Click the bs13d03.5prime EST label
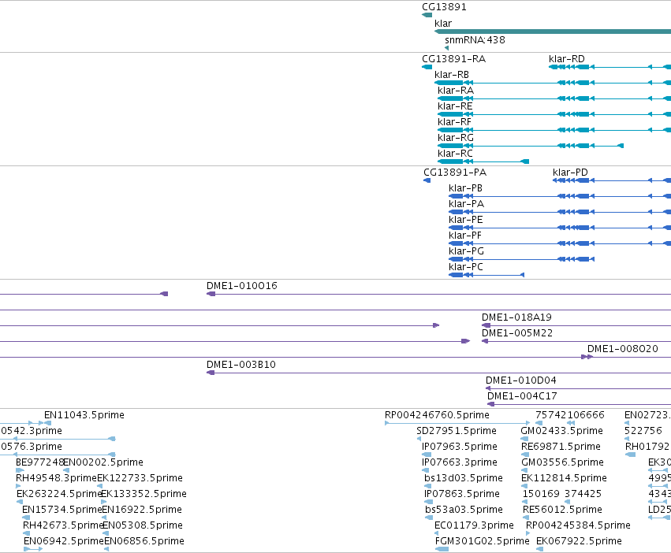This screenshot has height=553, width=671. click(x=464, y=479)
